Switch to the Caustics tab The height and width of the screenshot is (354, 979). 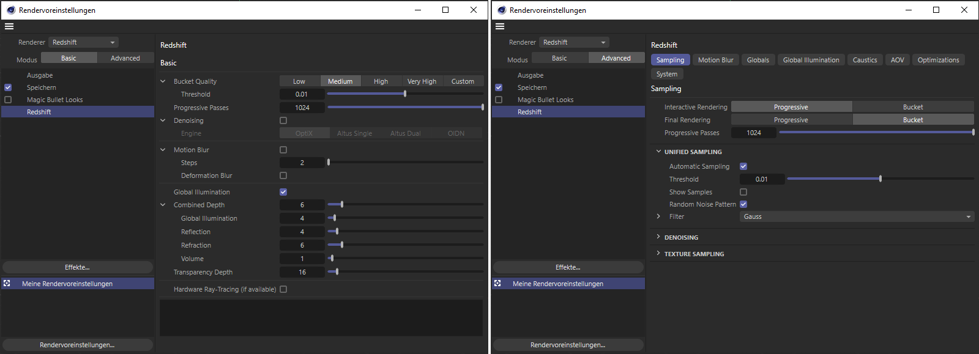click(865, 60)
